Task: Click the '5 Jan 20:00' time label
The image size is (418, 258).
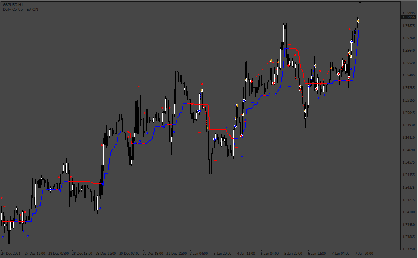Action: pyautogui.click(x=293, y=254)
